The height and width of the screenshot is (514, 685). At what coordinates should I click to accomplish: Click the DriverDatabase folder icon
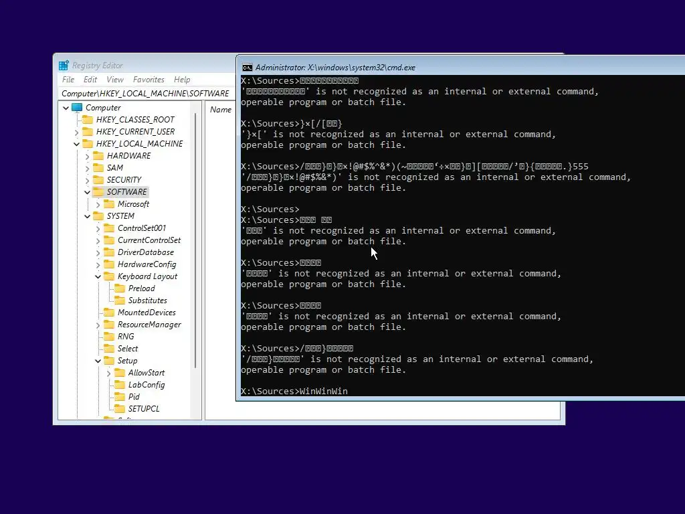pyautogui.click(x=109, y=252)
